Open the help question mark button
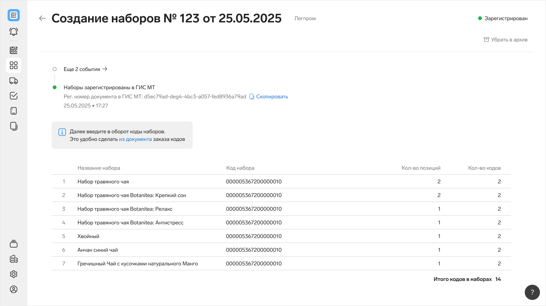The width and height of the screenshot is (546, 306). tap(532, 292)
